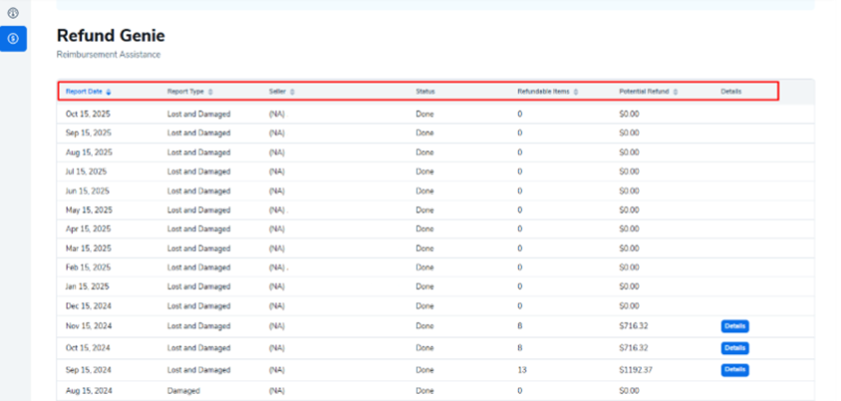This screenshot has width=841, height=401.
Task: Click the Reimbursement Assistance subtitle
Action: pyautogui.click(x=109, y=55)
